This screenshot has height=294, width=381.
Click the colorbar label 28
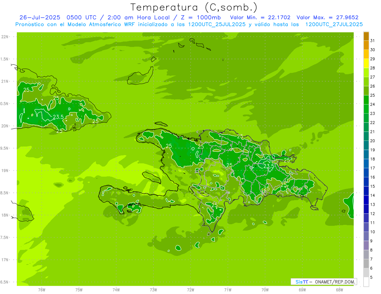click(x=373, y=68)
